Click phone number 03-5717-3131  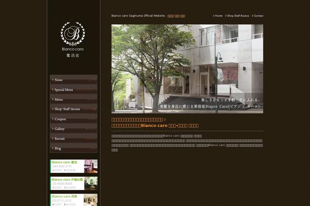(62, 200)
